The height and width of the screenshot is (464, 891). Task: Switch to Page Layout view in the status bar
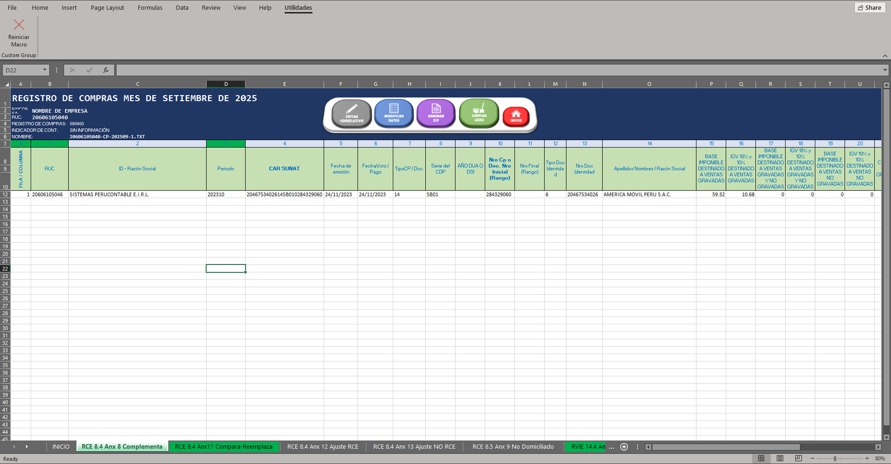(780, 458)
